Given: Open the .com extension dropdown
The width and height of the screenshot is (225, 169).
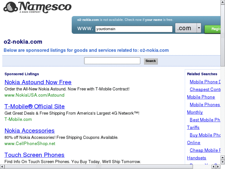Looking at the screenshot, I should (188, 28).
